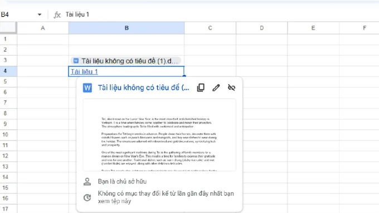
Task: Select row 2 header
Action: (x=8, y=50)
